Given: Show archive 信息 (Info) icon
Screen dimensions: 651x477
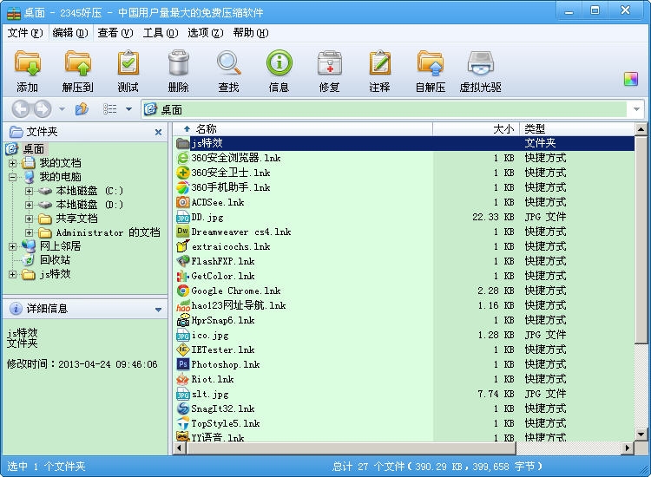Looking at the screenshot, I should (x=279, y=63).
